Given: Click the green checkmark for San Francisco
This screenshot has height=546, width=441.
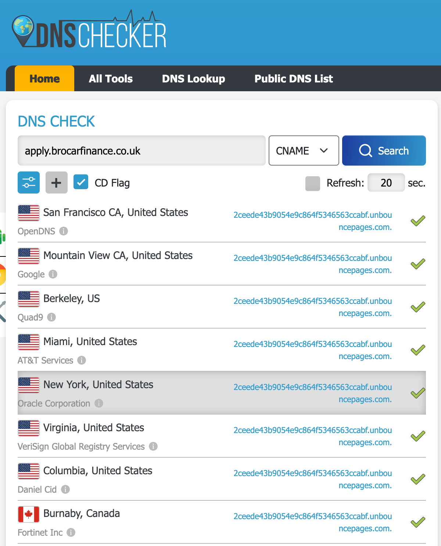Looking at the screenshot, I should pos(418,221).
